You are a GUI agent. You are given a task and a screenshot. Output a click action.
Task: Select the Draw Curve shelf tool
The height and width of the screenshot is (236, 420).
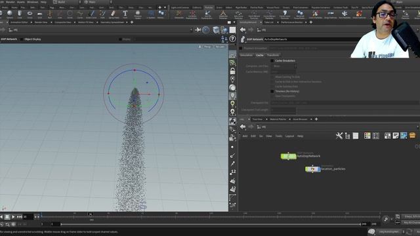coord(91,14)
